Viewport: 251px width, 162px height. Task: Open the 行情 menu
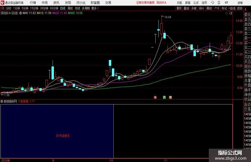coord(33,3)
